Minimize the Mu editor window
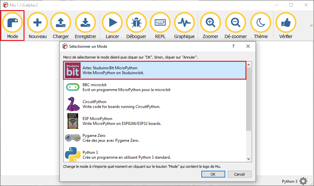Screen dimensions: 314x186 click(276, 5)
